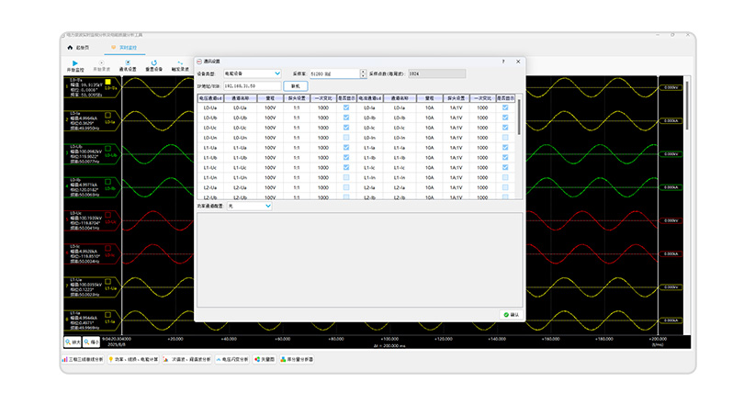Click the 通讯设置 toolbar icon
Screen dimensions: 744x404
130,62
